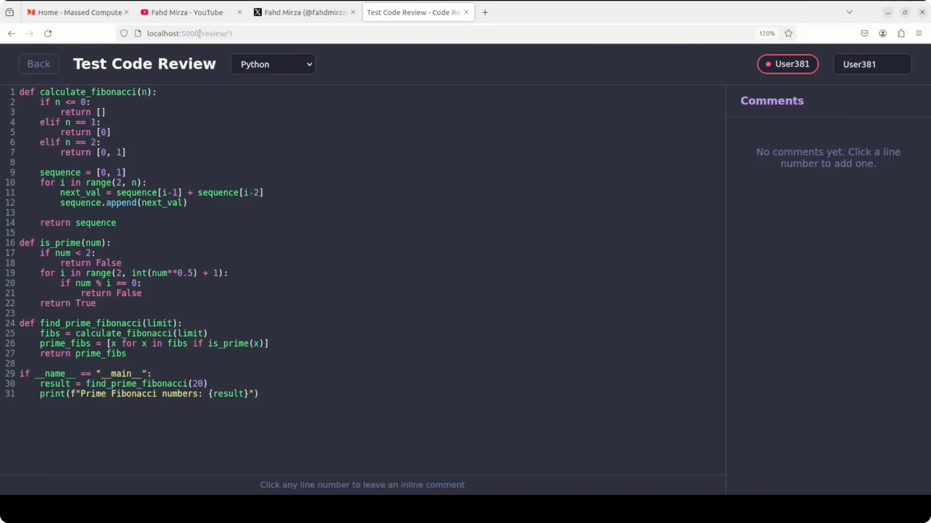Screen dimensions: 931x523
Task: Open the Pocket save icon
Action: point(865,33)
